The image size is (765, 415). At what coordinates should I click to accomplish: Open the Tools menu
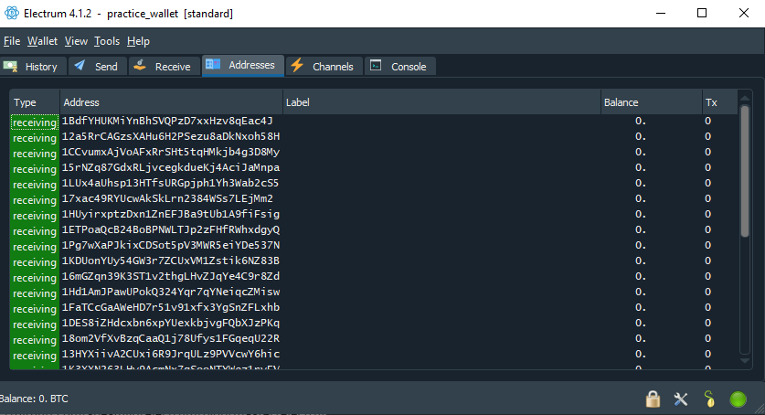coord(107,41)
